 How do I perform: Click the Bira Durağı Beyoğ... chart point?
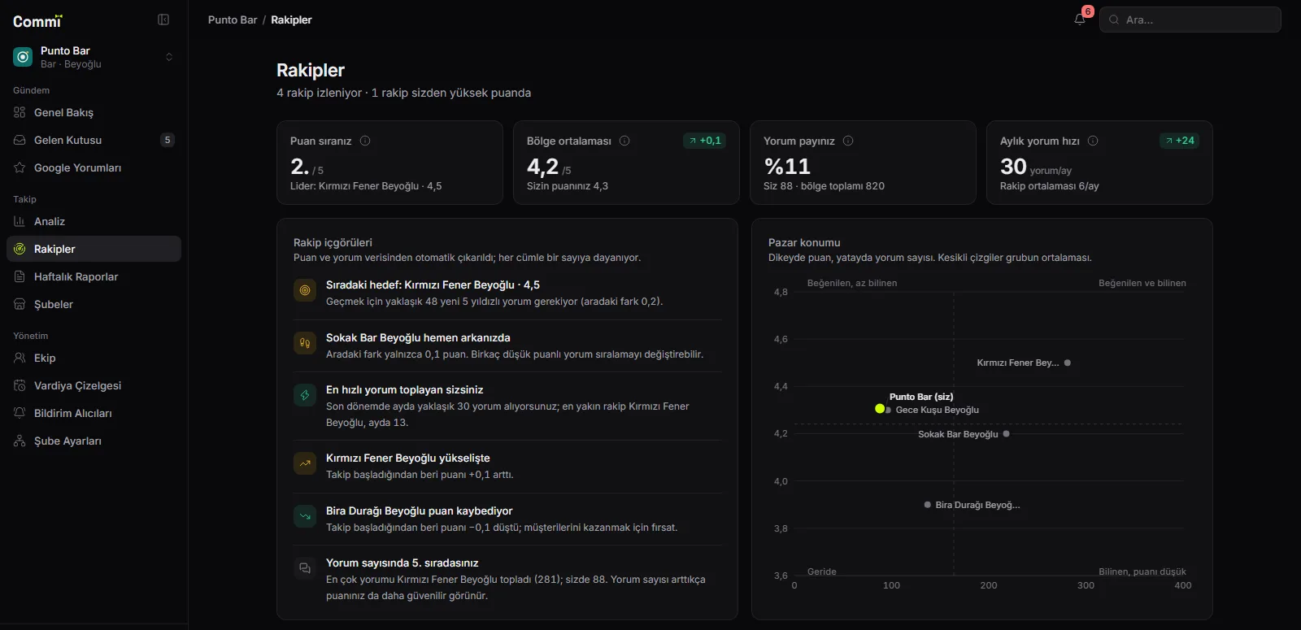tap(928, 505)
